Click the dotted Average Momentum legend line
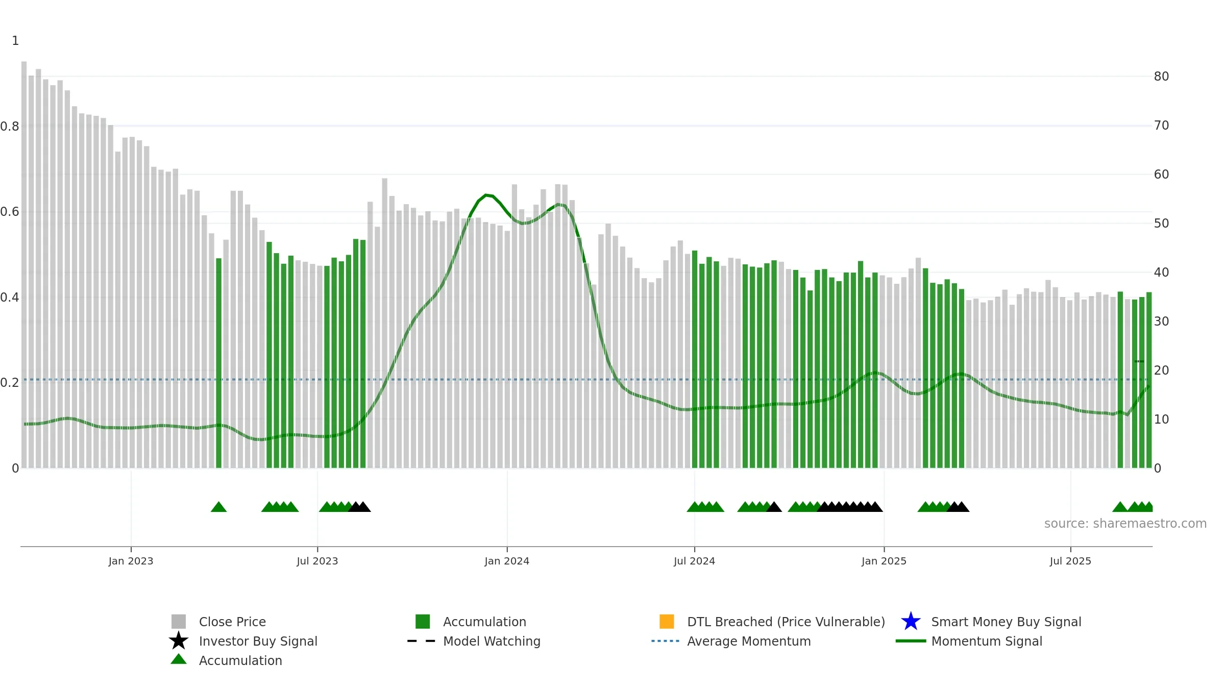This screenshot has width=1225, height=689. tap(666, 641)
